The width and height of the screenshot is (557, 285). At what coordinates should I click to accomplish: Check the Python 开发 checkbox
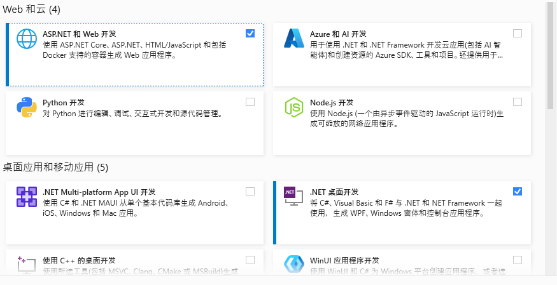coord(250,102)
